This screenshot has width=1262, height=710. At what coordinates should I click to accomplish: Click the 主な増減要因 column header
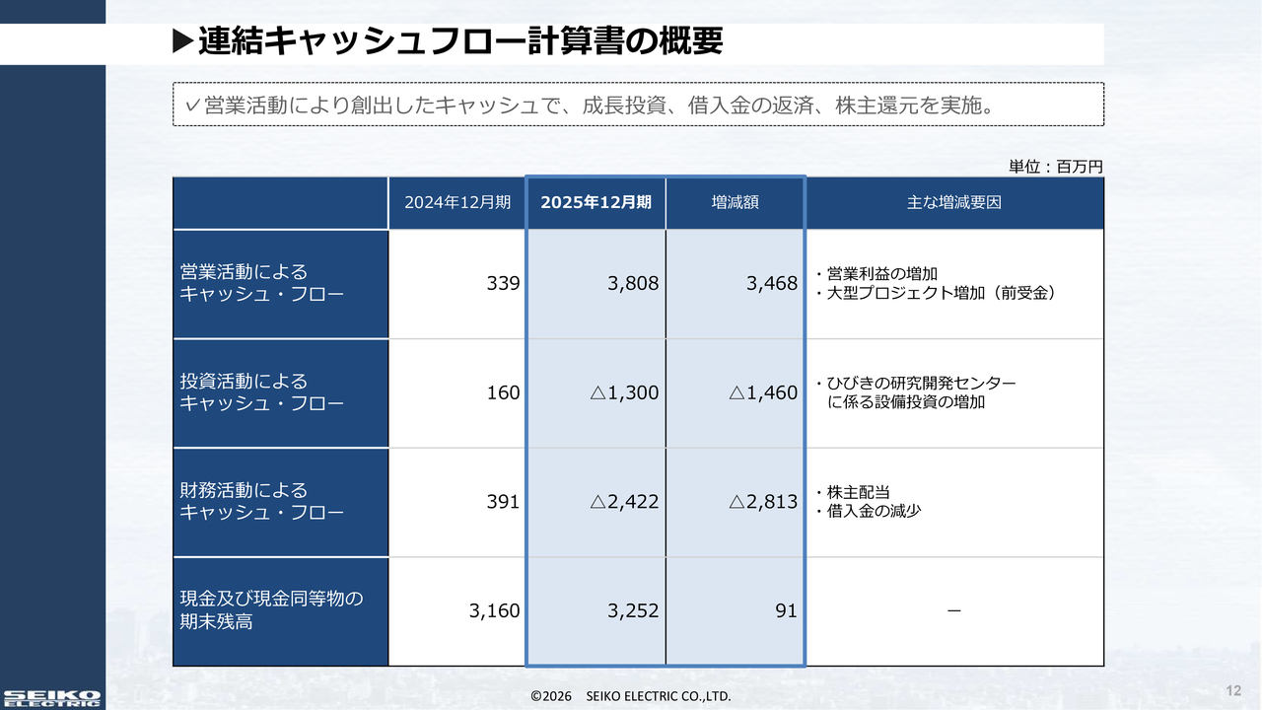click(x=953, y=202)
